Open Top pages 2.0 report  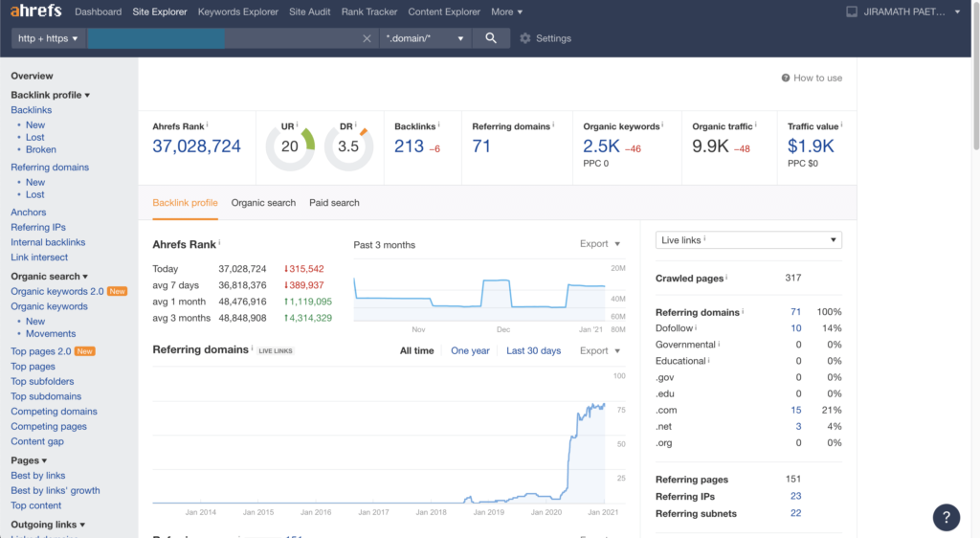pyautogui.click(x=40, y=351)
